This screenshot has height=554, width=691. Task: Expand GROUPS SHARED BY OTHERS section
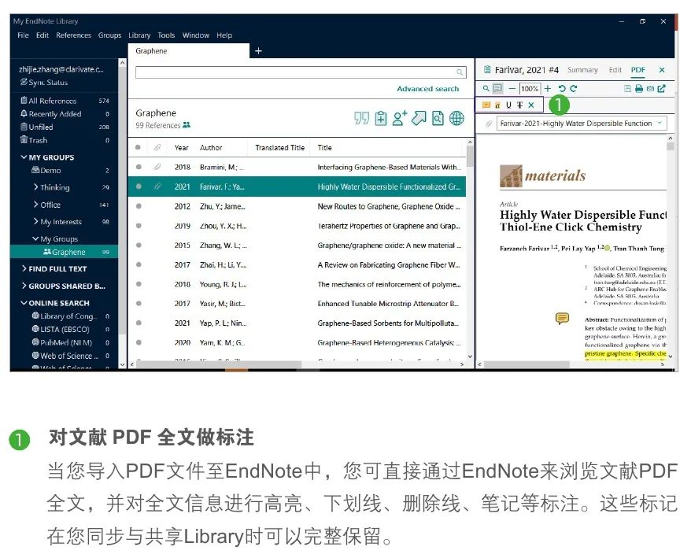pos(24,286)
